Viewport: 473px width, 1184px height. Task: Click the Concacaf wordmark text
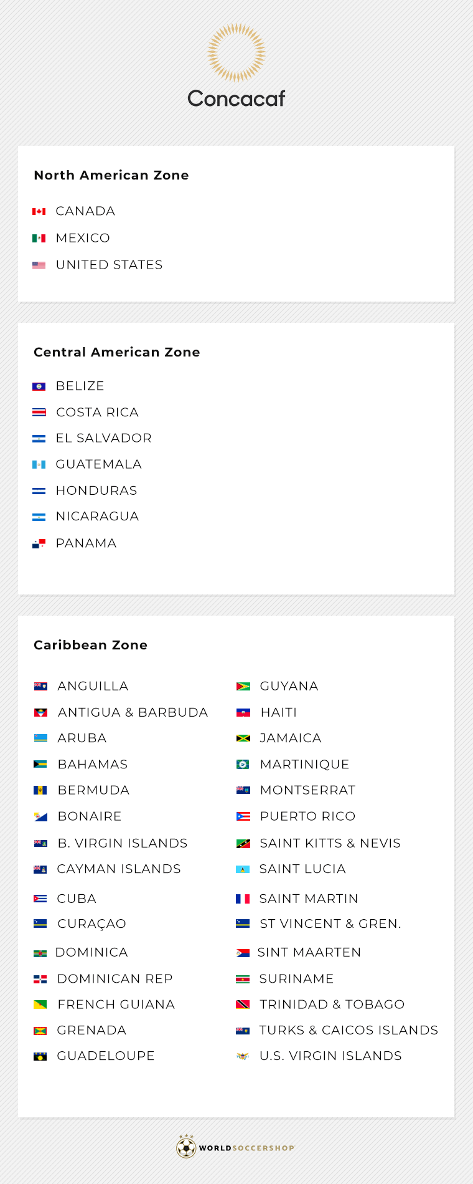pos(236,98)
